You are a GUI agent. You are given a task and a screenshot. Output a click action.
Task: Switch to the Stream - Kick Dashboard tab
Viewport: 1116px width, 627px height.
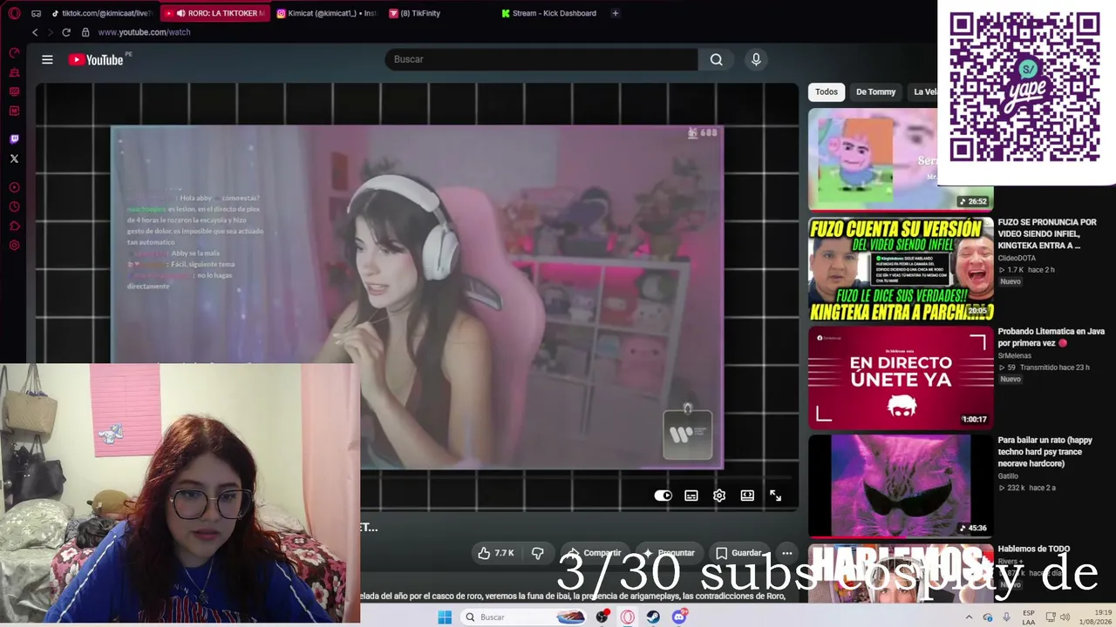pyautogui.click(x=549, y=13)
